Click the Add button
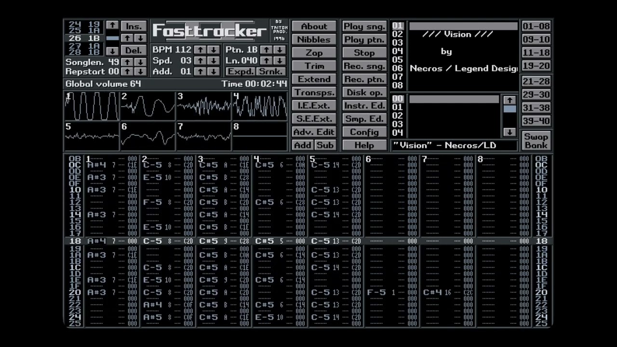The height and width of the screenshot is (347, 617). 303,145
